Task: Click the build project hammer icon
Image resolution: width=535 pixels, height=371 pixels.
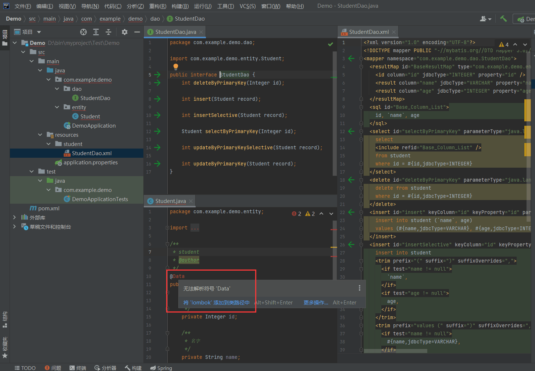Action: (x=503, y=18)
